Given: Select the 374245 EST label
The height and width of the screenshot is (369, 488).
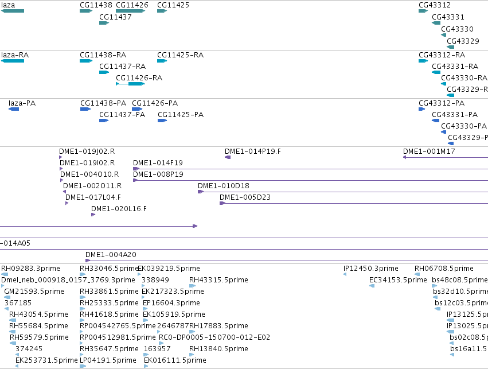Looking at the screenshot, I should click(x=29, y=349).
